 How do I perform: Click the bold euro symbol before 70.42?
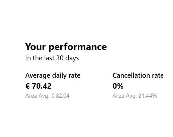pos(28,86)
